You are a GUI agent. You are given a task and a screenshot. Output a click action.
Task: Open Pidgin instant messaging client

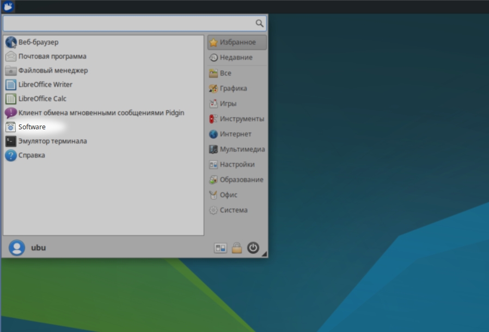pos(103,112)
